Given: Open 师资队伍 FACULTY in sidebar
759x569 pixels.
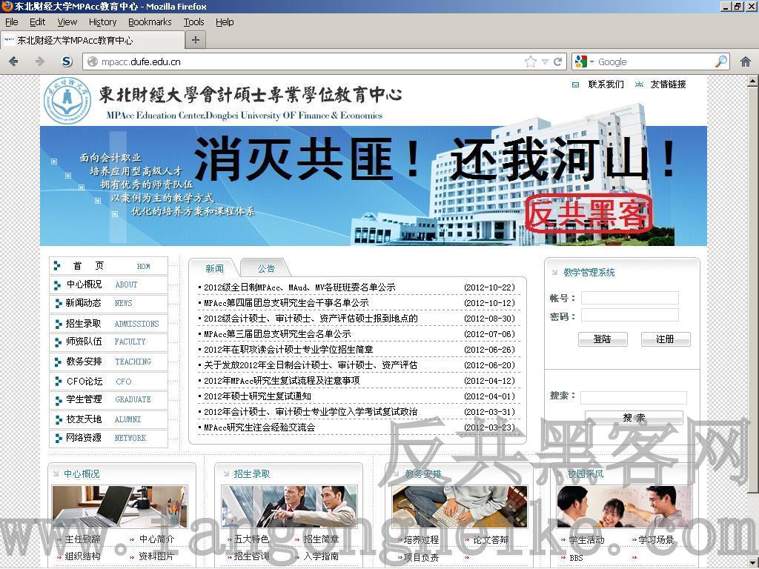Looking at the screenshot, I should point(109,342).
